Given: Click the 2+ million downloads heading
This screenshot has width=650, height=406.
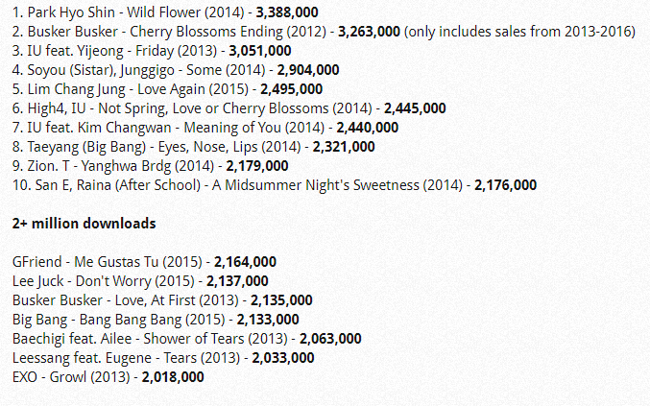Looking at the screenshot, I should [x=84, y=223].
